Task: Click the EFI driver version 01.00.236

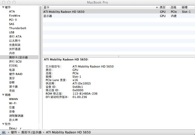Action: [x=80, y=97]
